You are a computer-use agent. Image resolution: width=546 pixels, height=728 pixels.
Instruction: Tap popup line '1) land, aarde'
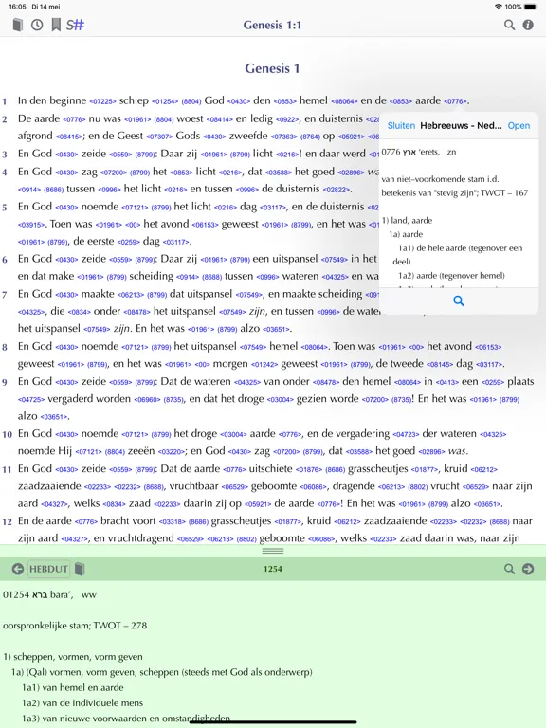tap(408, 220)
